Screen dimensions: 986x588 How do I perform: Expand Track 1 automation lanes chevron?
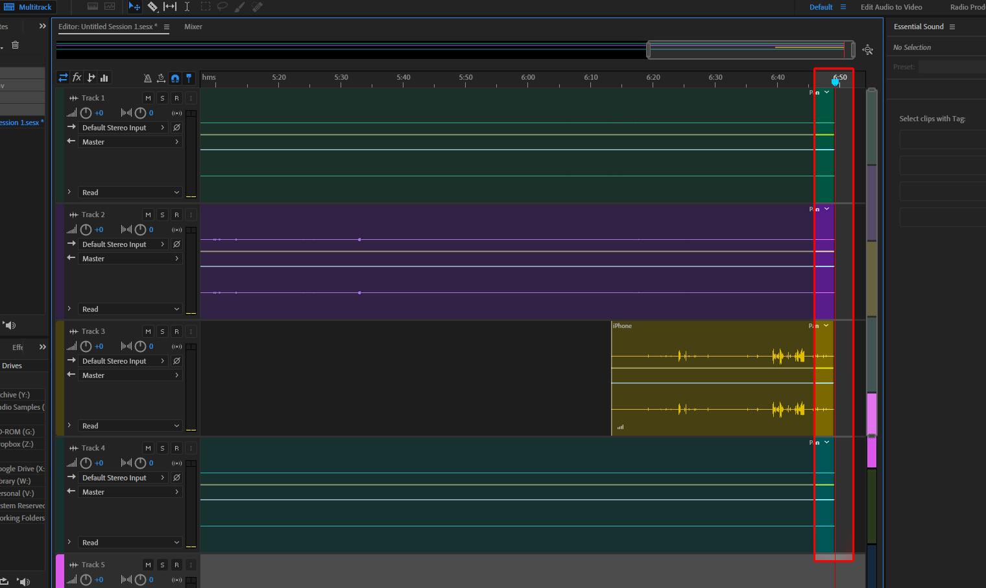coord(69,192)
